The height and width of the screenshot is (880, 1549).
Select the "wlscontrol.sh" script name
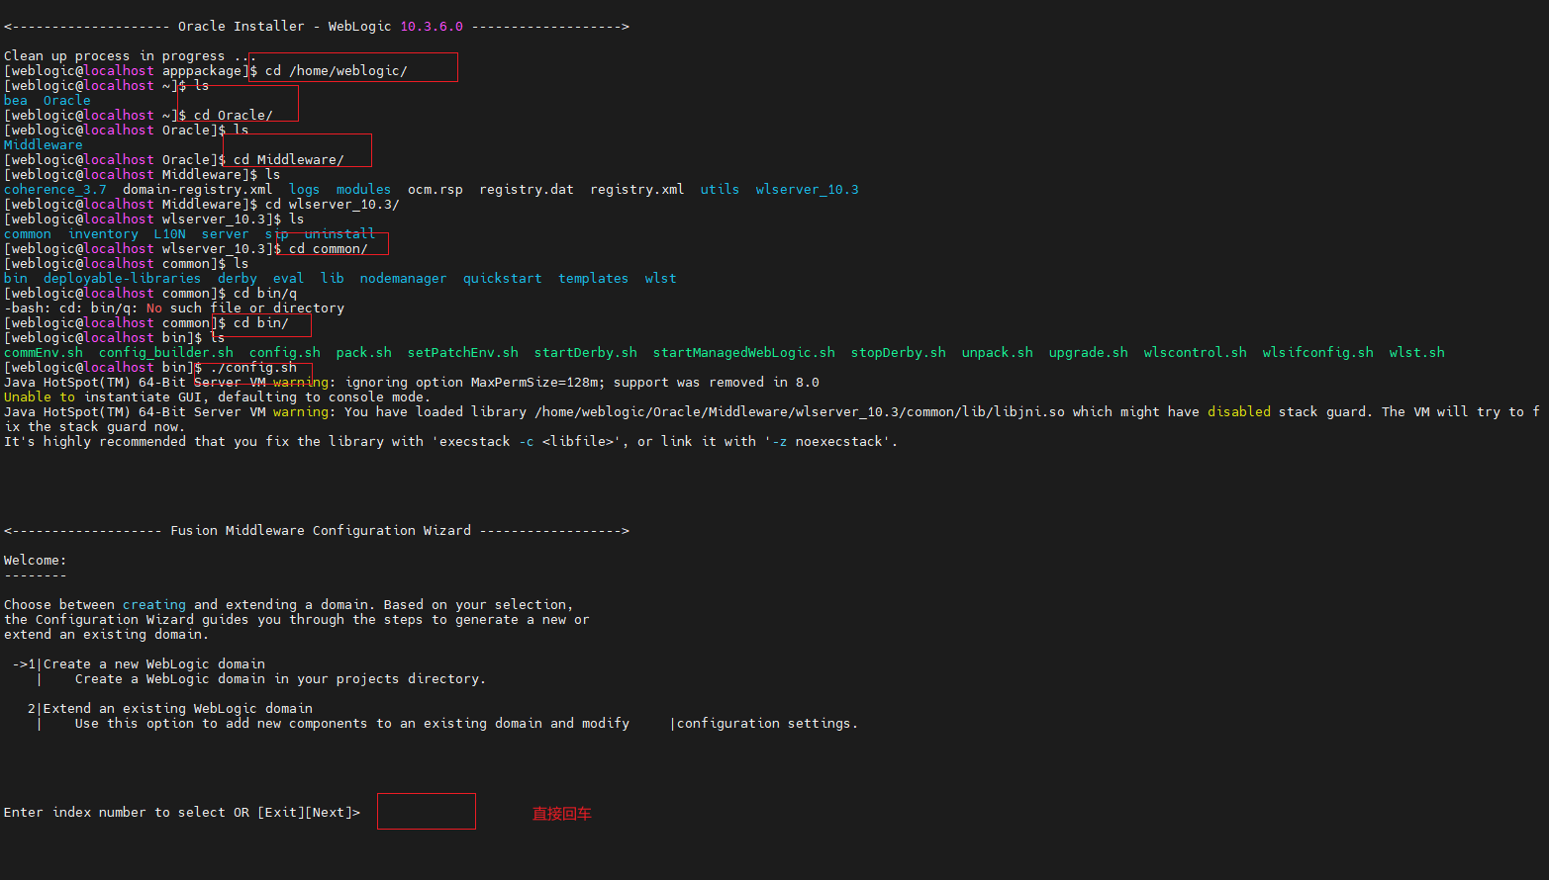coord(1196,353)
